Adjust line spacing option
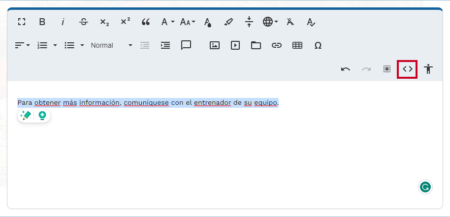 249,22
